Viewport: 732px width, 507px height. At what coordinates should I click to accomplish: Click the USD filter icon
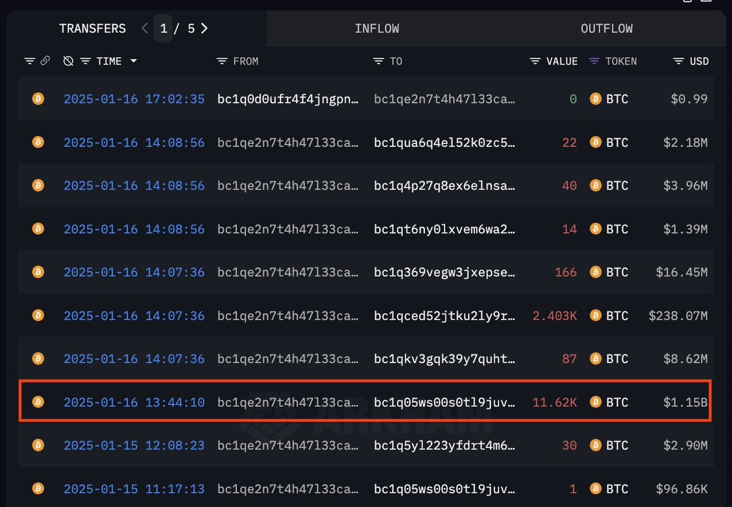point(678,61)
